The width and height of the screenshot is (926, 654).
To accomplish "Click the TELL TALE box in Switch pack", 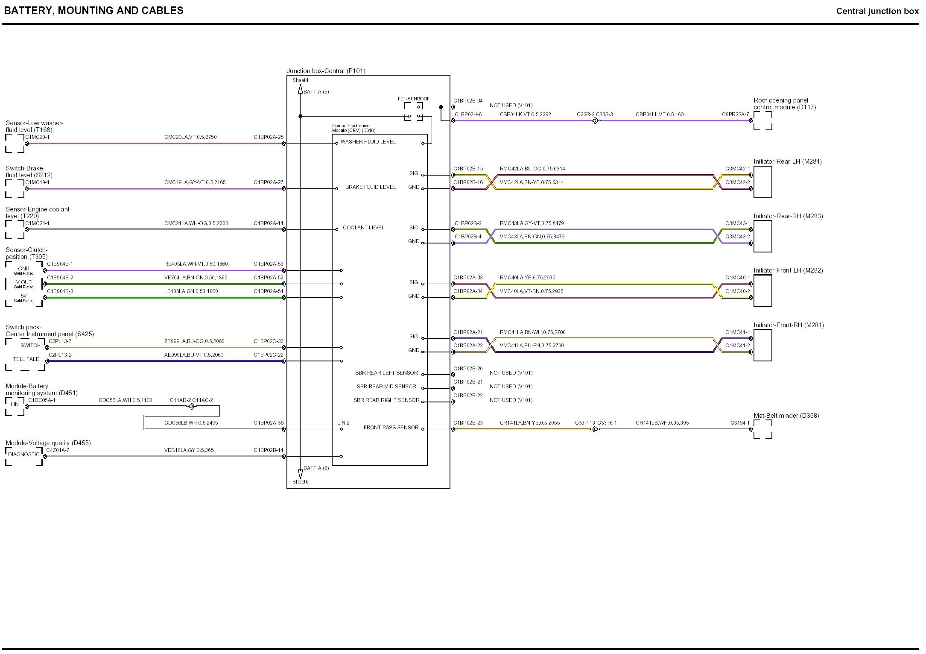I will [x=26, y=359].
